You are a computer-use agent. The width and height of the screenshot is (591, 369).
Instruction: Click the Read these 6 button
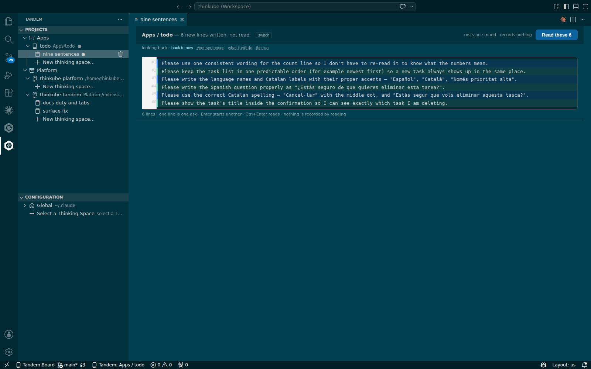557,35
